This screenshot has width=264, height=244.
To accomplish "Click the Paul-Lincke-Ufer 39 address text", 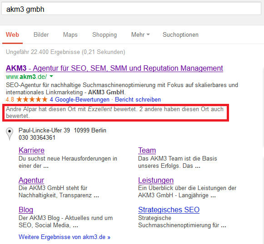I will tap(62, 131).
